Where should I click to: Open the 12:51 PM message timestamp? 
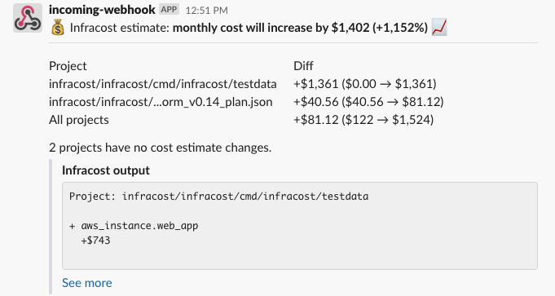coord(207,11)
